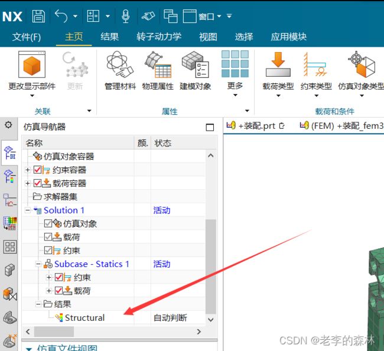Open the quick access toolbar customize arrow
This screenshot has height=351, width=384.
point(229,16)
